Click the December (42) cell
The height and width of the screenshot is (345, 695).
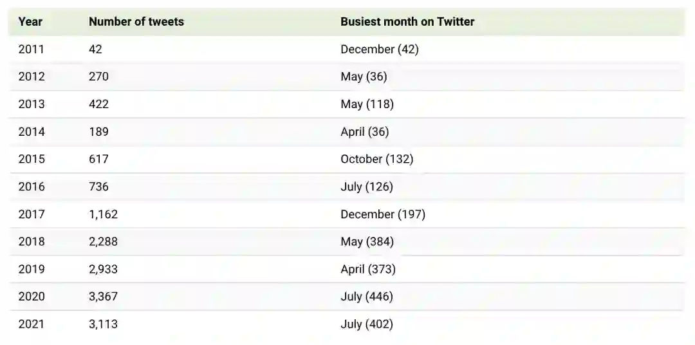pos(379,49)
